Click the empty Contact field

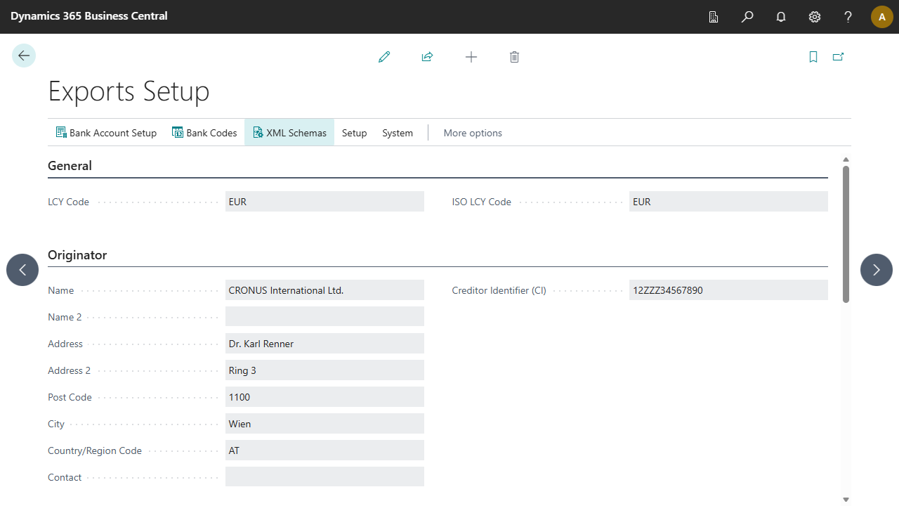point(324,477)
